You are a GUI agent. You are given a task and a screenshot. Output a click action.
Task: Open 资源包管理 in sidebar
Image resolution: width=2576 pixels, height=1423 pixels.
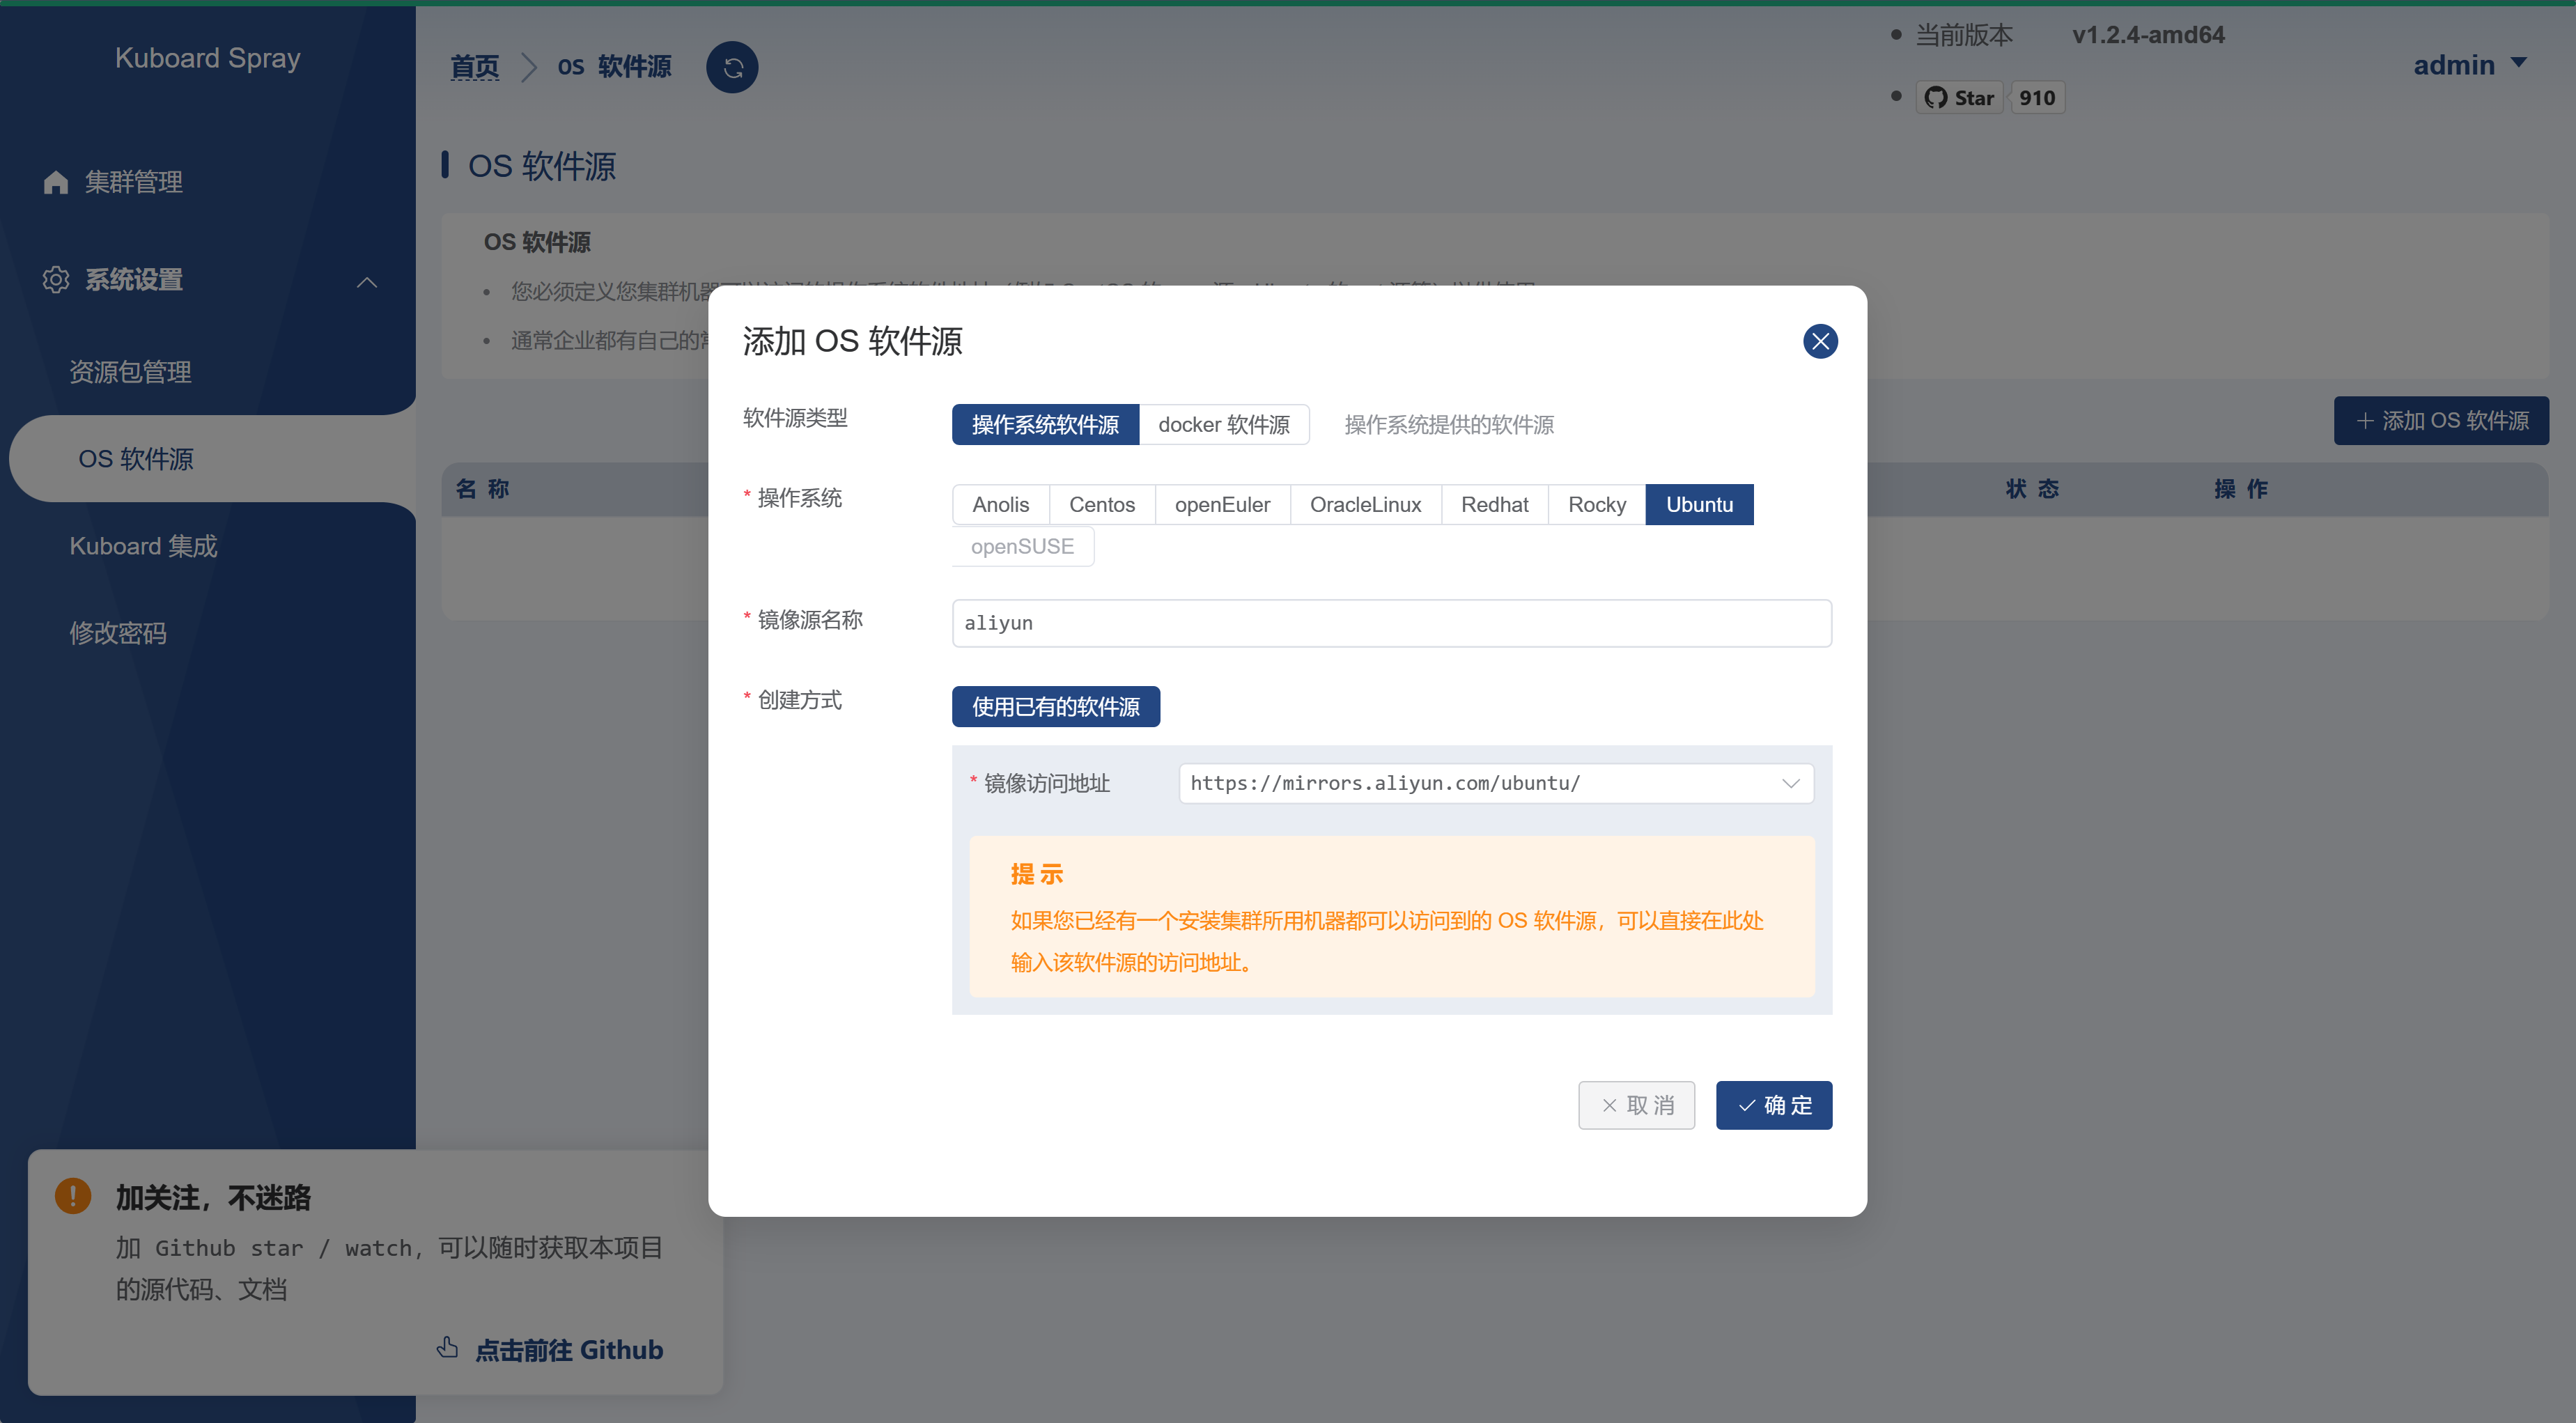click(130, 372)
